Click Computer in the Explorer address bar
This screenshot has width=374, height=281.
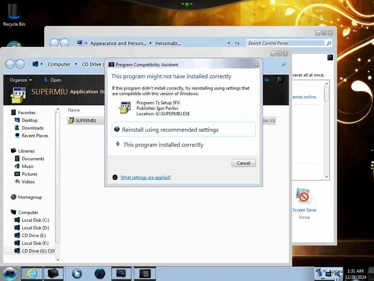point(59,64)
